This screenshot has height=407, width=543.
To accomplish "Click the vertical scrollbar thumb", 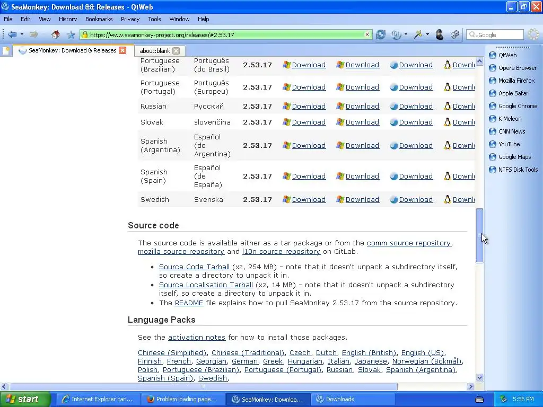I will pos(479,236).
